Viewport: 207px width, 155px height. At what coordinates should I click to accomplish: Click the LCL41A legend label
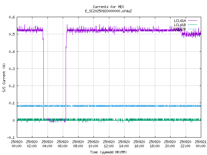pos(180,20)
